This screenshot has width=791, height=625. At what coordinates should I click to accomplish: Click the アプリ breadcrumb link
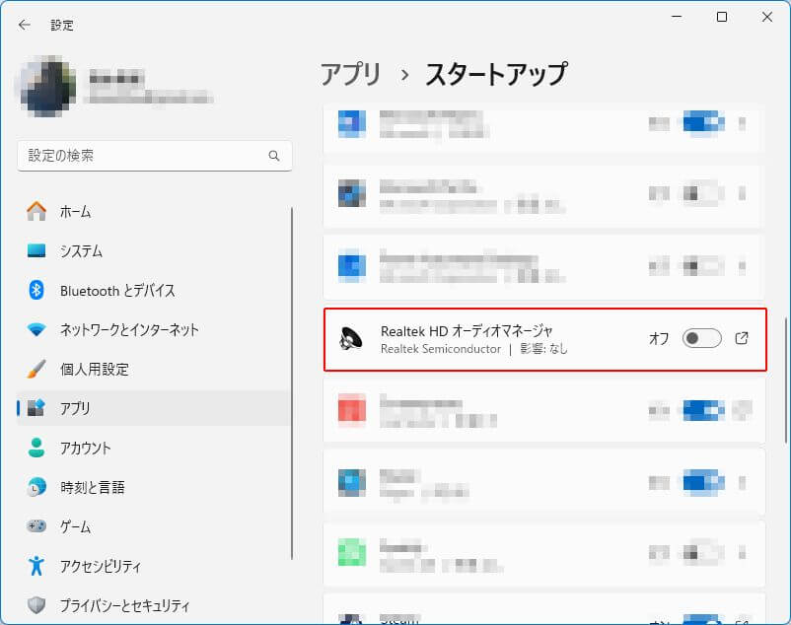(x=351, y=74)
